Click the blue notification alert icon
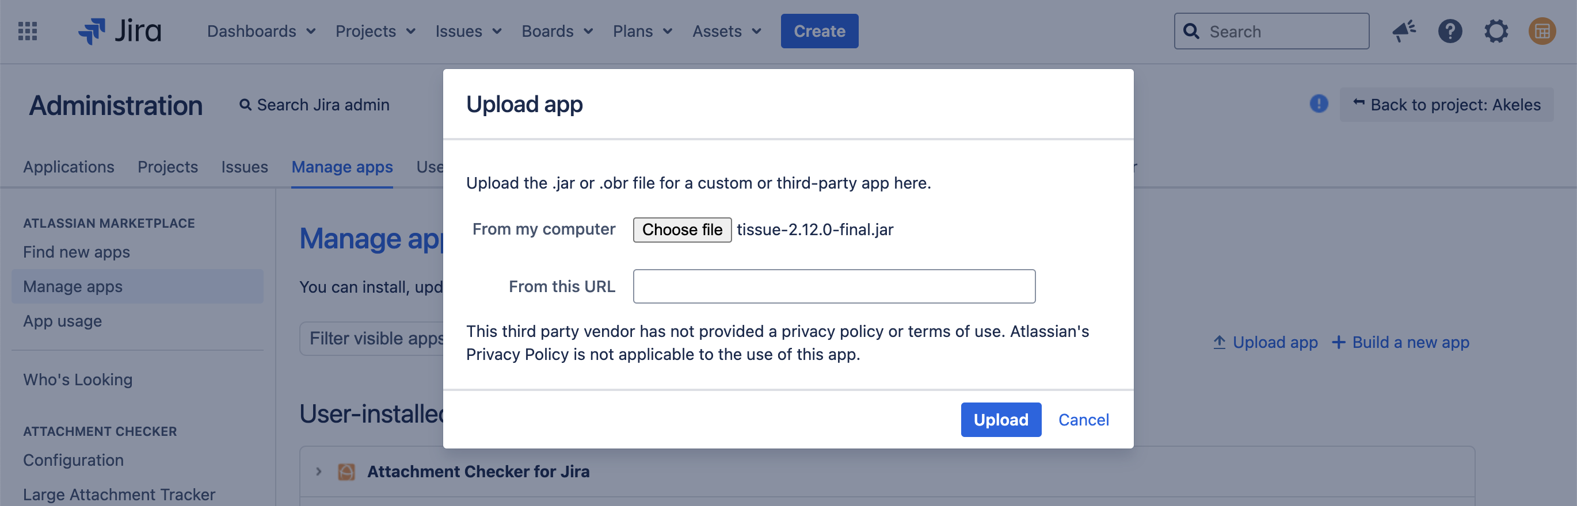 pyautogui.click(x=1319, y=104)
